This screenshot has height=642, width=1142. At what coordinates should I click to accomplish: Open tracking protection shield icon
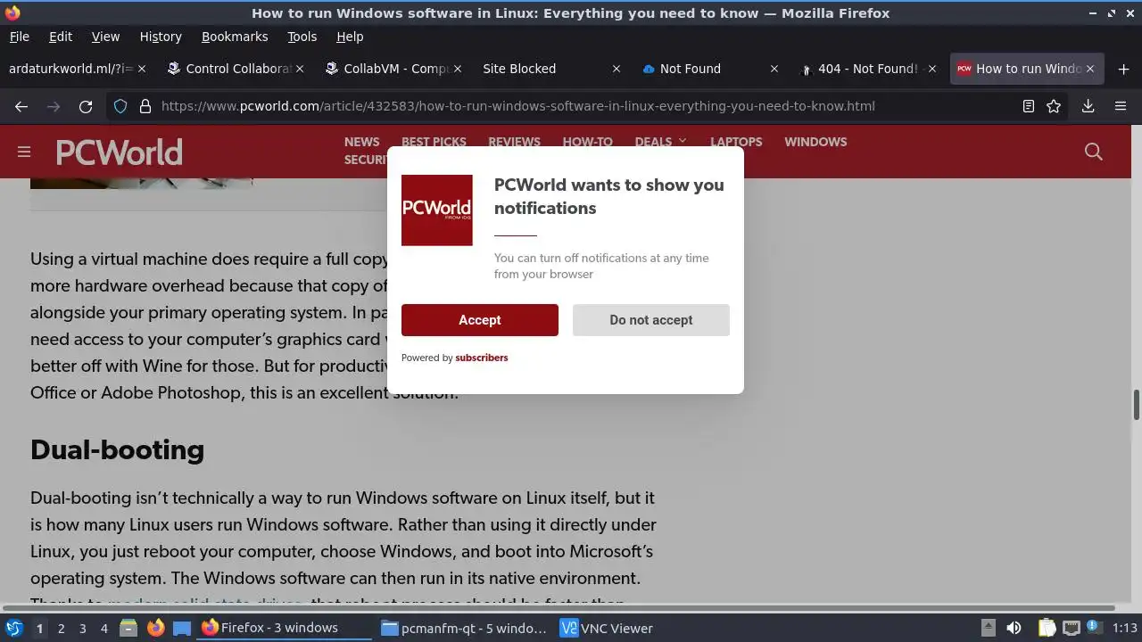pyautogui.click(x=120, y=106)
